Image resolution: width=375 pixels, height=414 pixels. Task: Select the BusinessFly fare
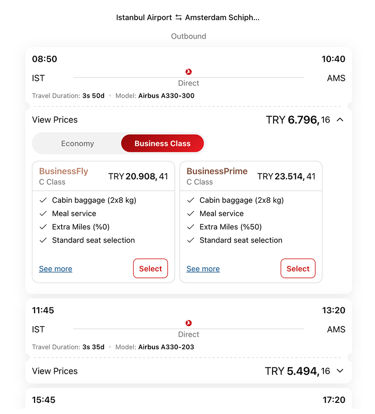pyautogui.click(x=150, y=269)
